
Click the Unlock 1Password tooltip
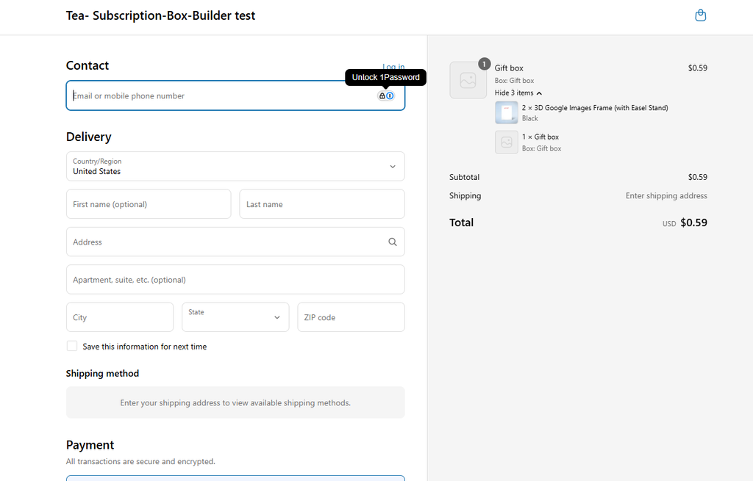point(385,77)
